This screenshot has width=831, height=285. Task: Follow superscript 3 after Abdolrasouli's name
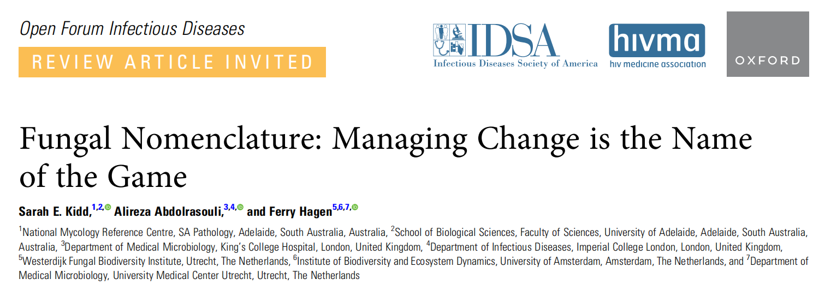click(226, 207)
